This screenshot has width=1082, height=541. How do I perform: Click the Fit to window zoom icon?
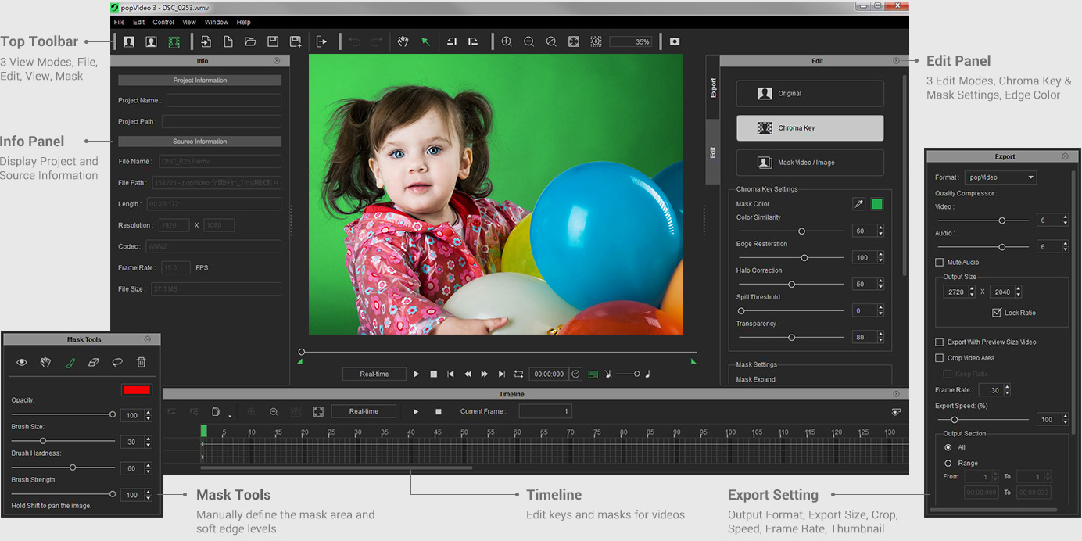(x=574, y=41)
